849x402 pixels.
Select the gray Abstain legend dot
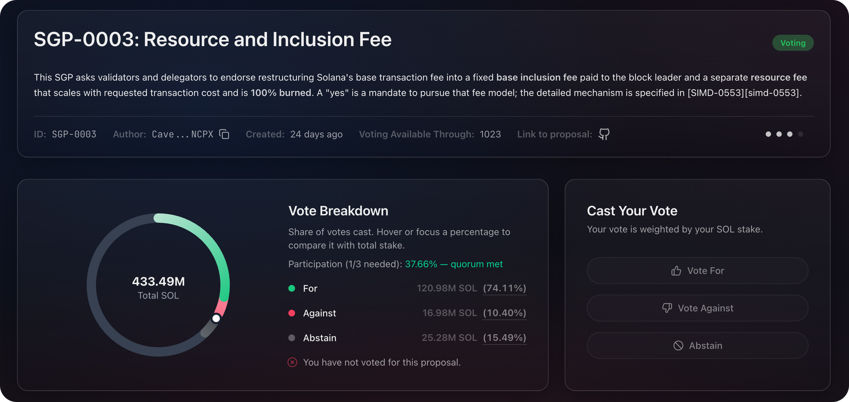coord(292,338)
